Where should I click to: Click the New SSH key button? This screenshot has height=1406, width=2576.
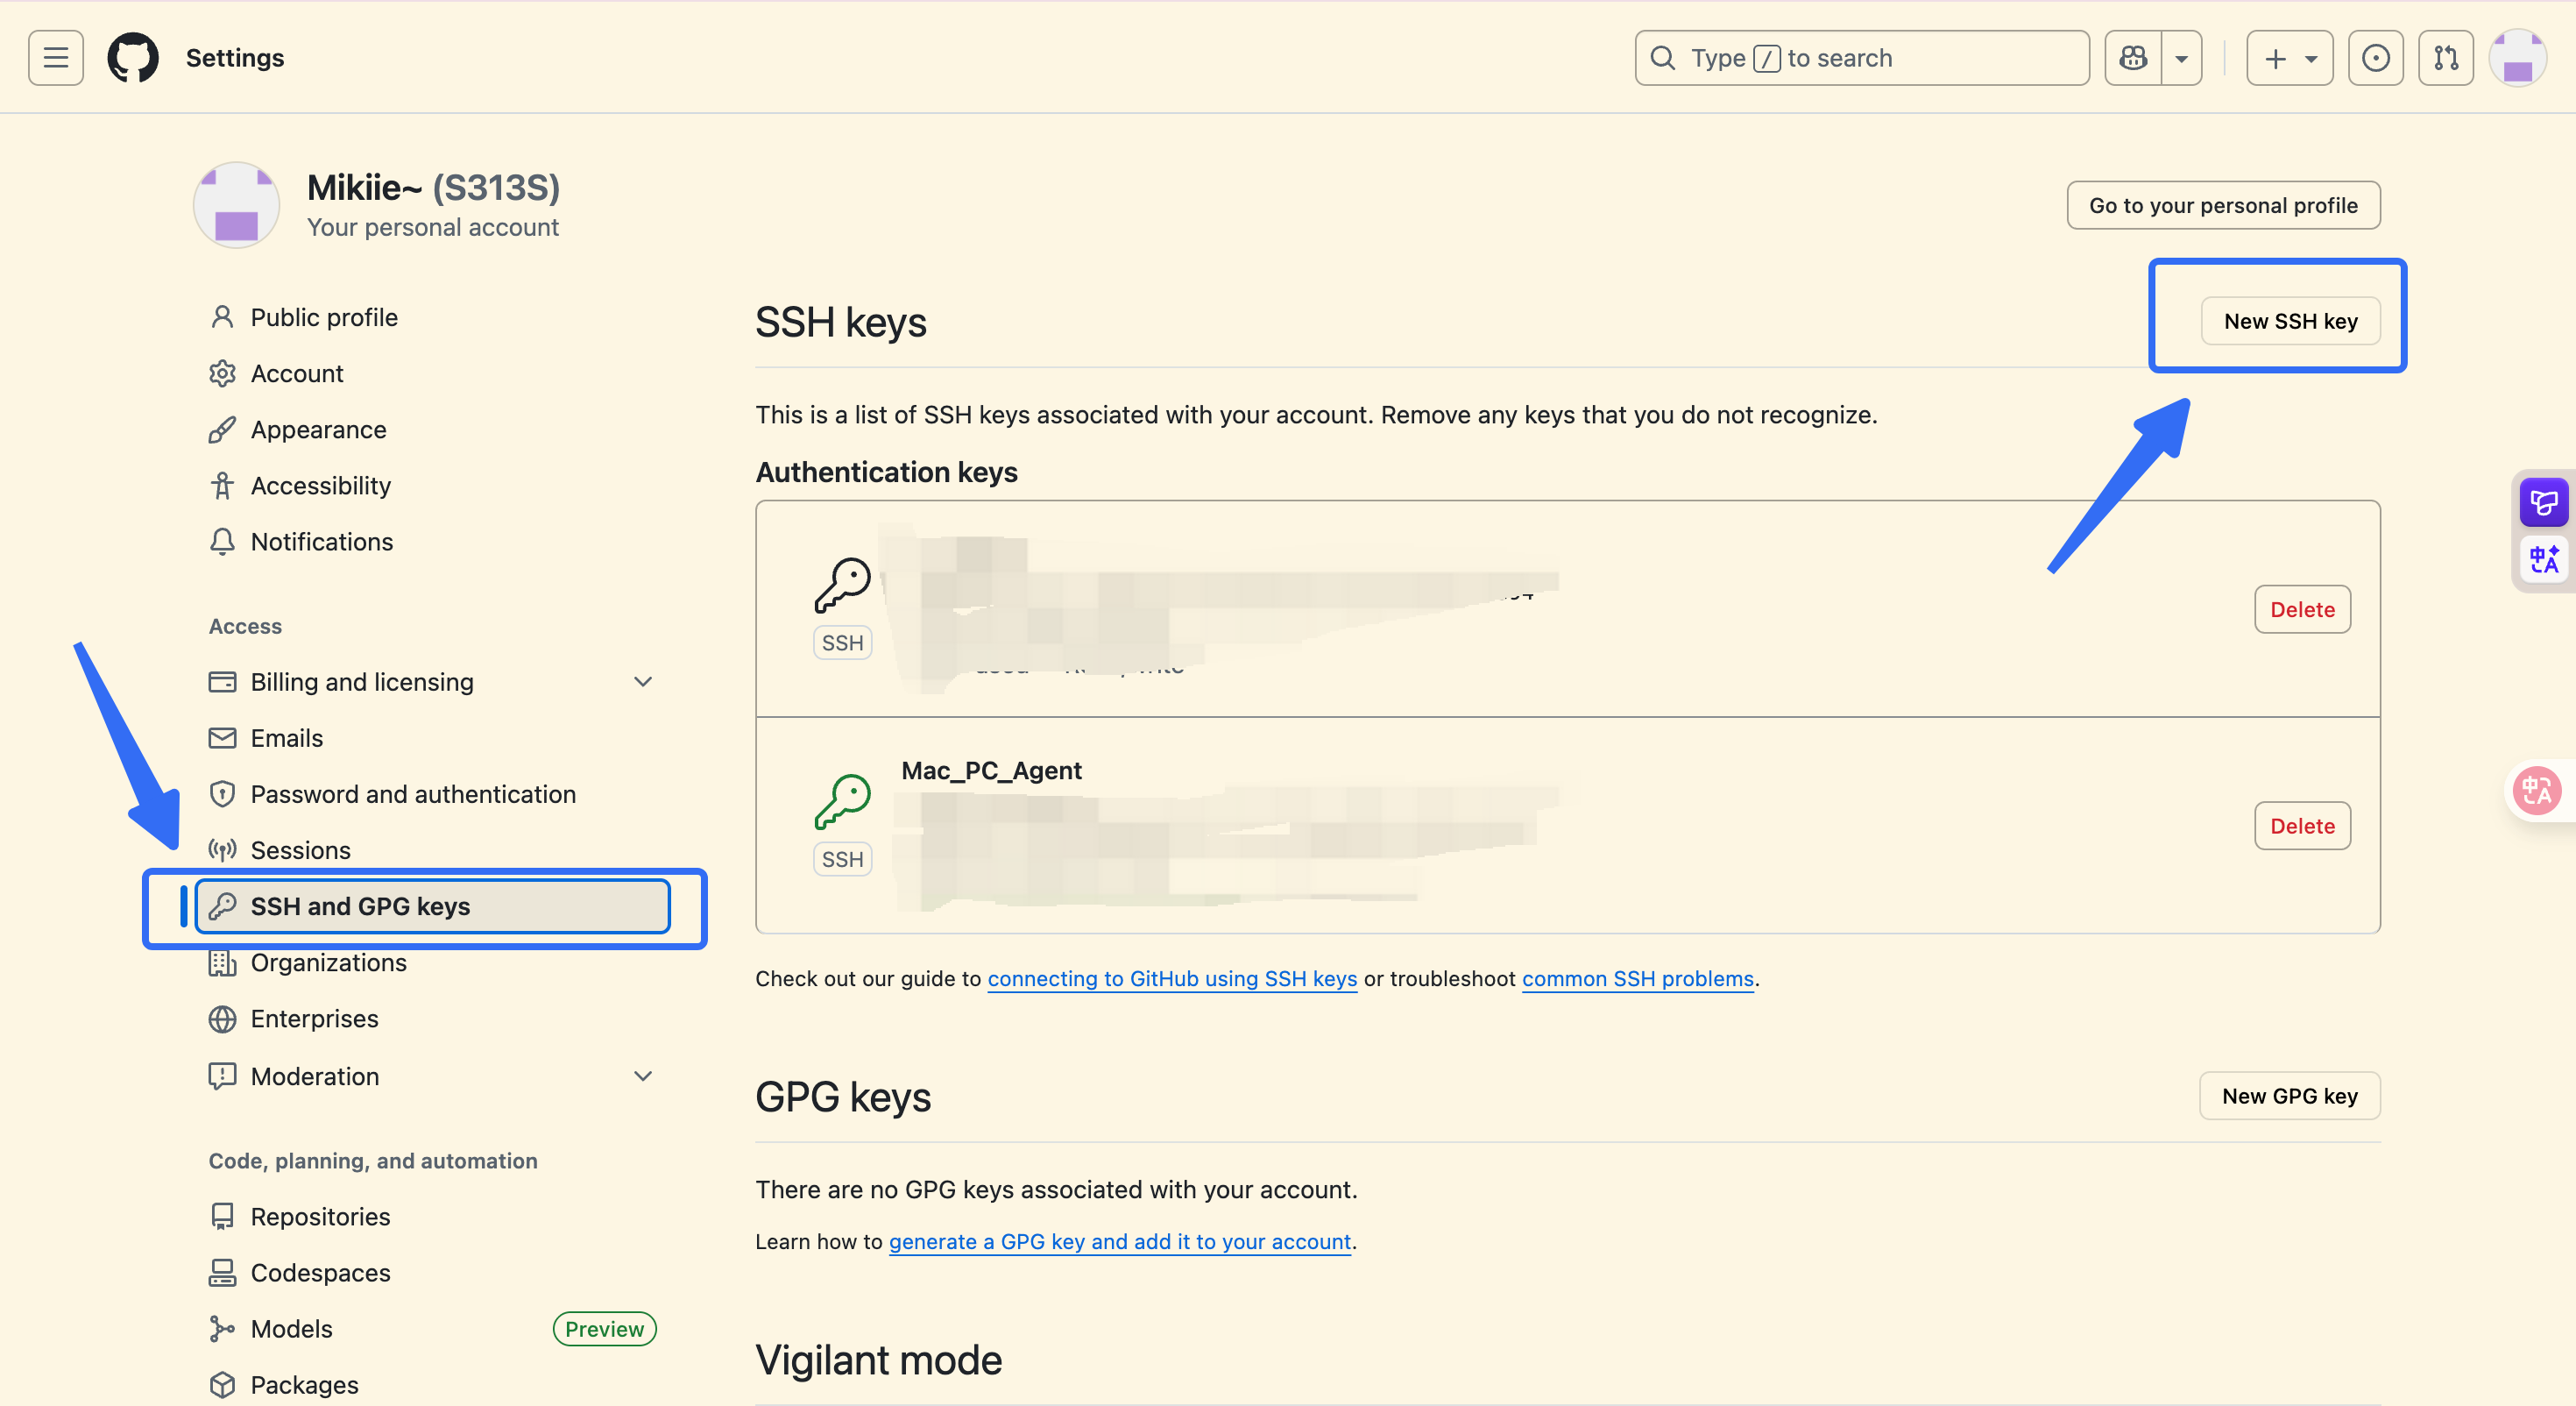[x=2290, y=321]
